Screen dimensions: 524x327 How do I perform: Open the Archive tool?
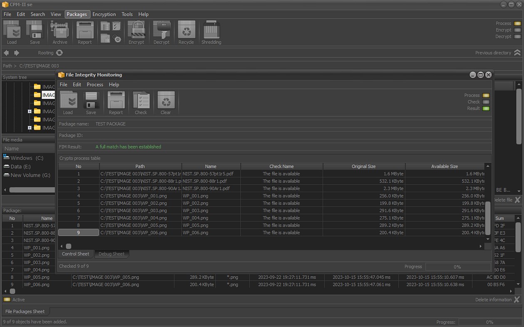click(x=60, y=32)
